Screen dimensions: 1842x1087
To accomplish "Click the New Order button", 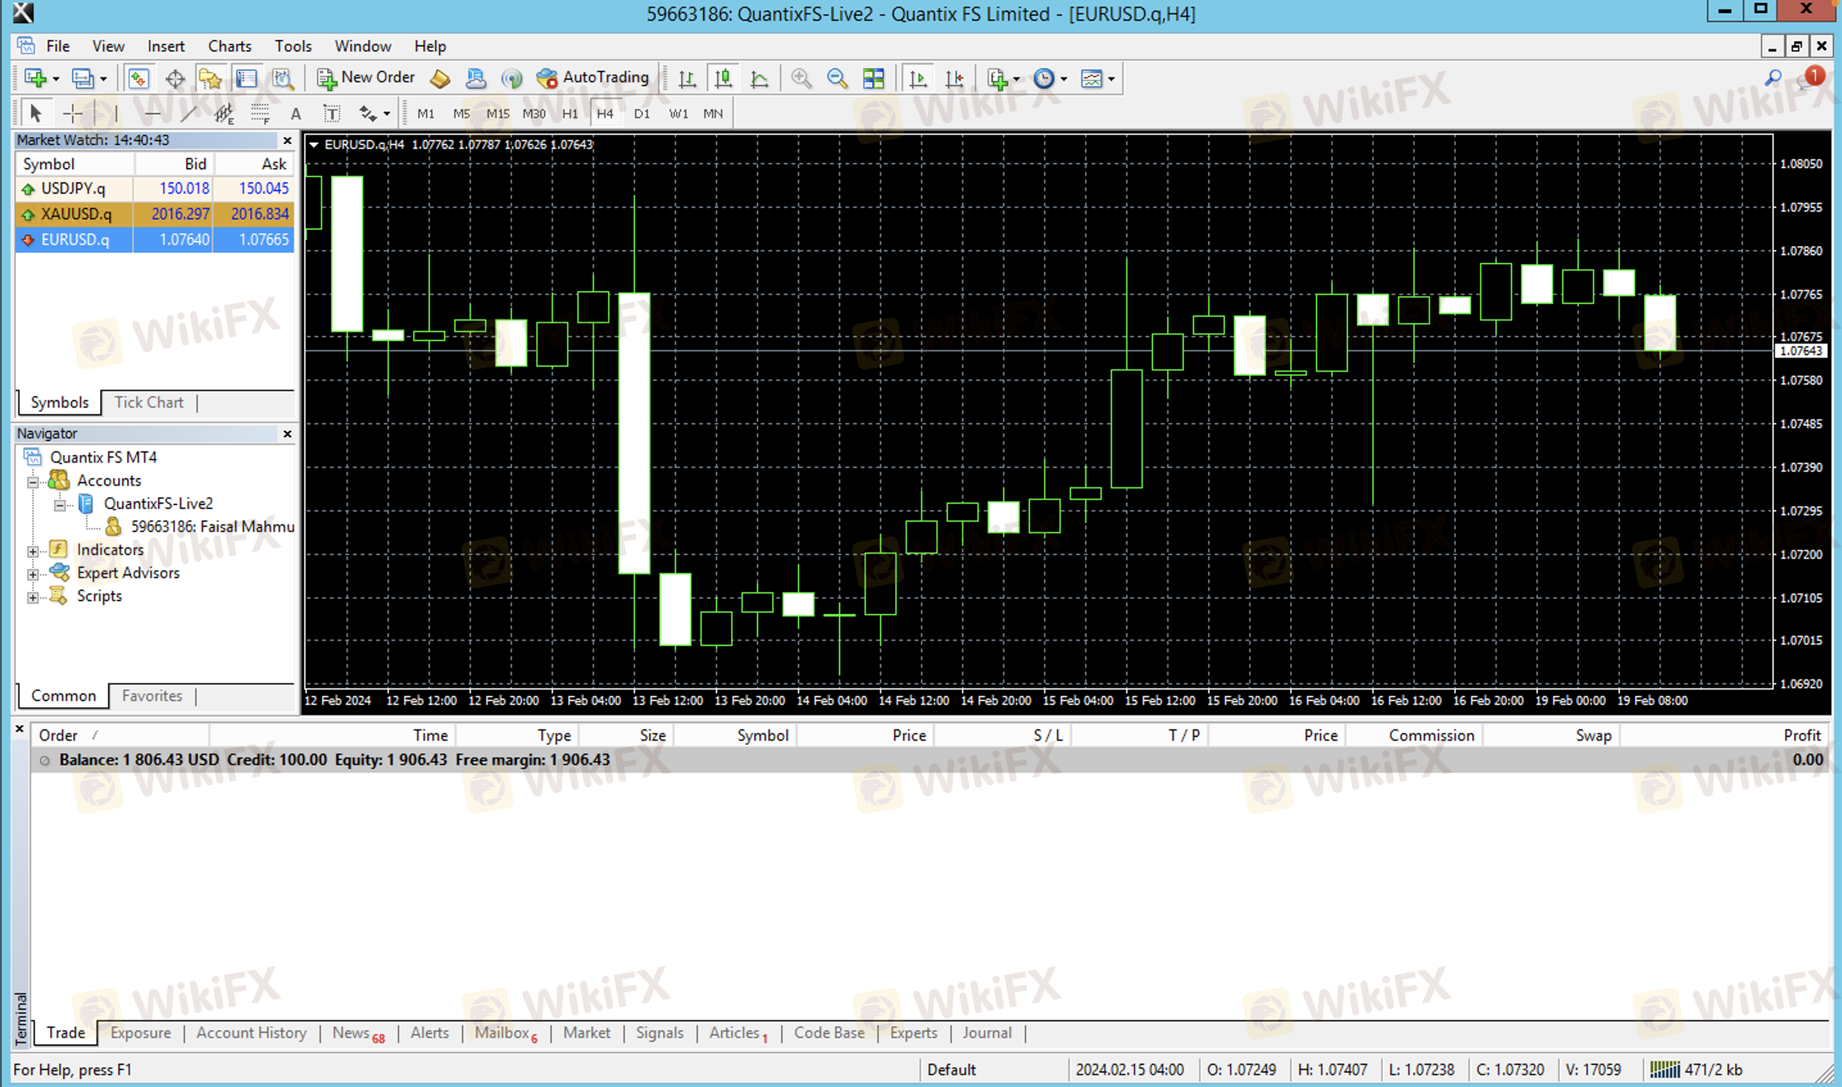I will (365, 78).
